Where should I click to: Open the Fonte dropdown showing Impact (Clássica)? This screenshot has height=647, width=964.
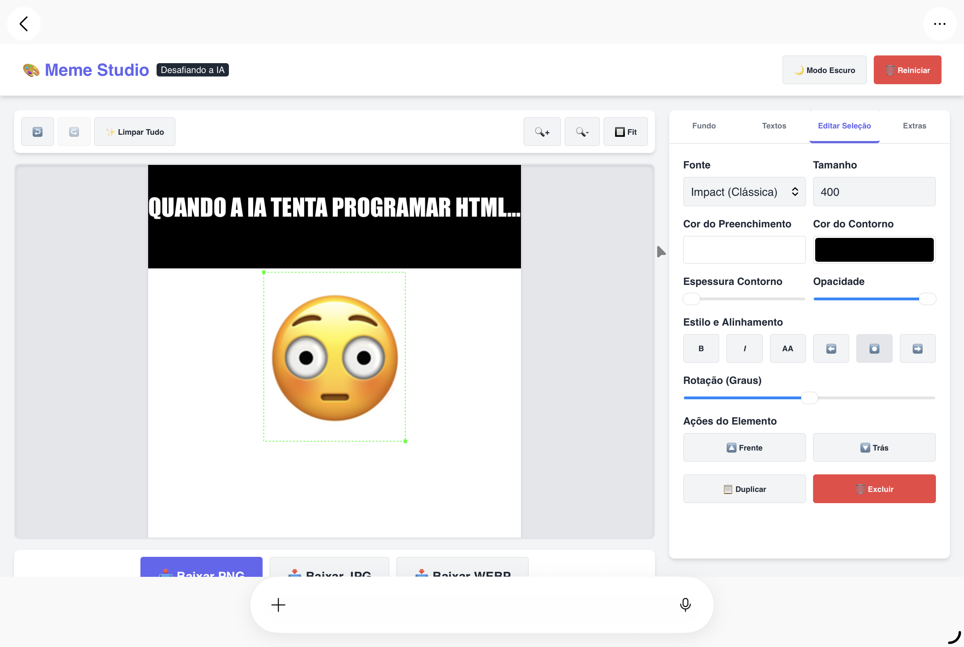(x=744, y=192)
